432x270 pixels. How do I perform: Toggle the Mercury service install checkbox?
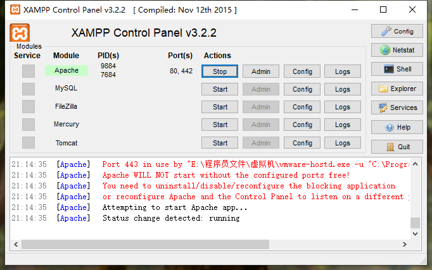point(29,125)
